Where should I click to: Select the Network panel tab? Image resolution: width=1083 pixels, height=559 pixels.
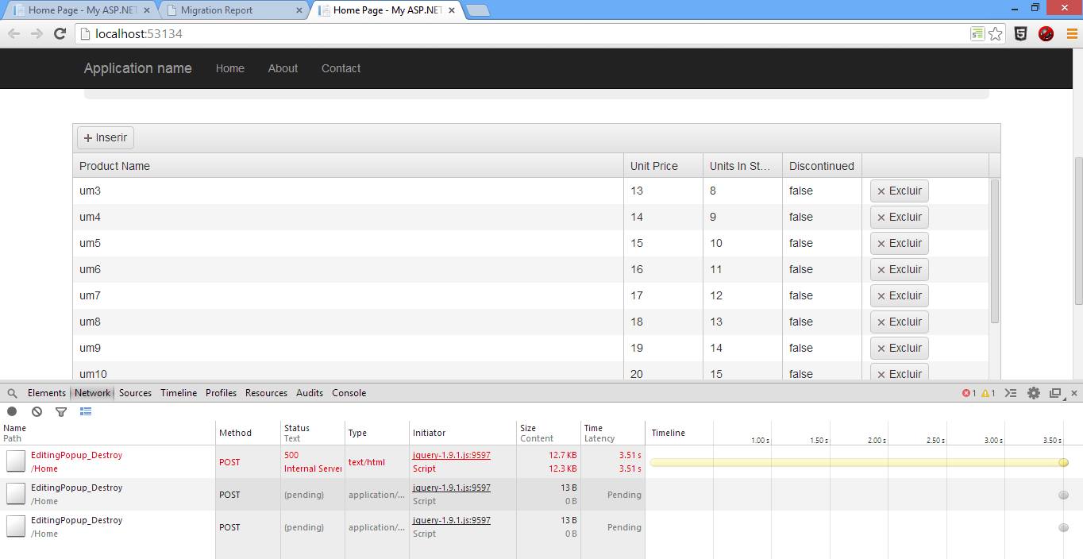(93, 393)
